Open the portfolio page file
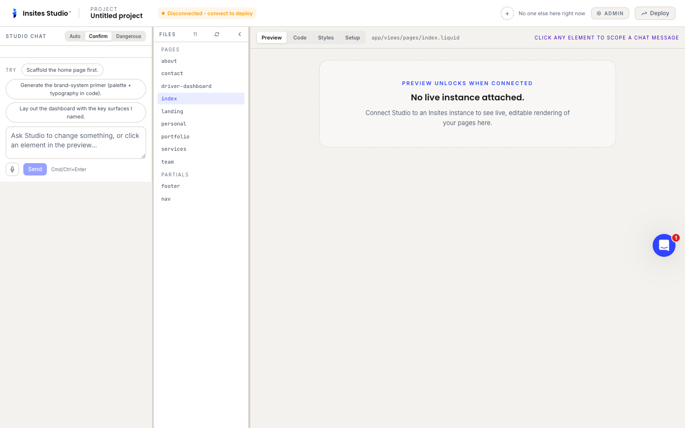Screen dimensions: 685x428 click(201, 136)
